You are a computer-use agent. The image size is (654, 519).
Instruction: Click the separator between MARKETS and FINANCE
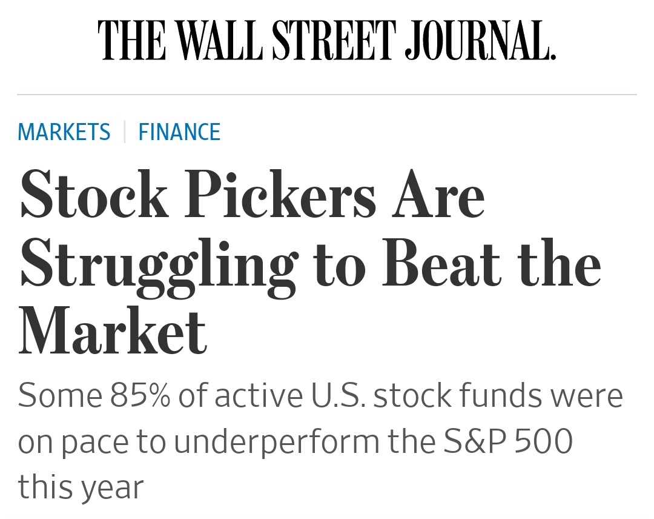(x=124, y=132)
